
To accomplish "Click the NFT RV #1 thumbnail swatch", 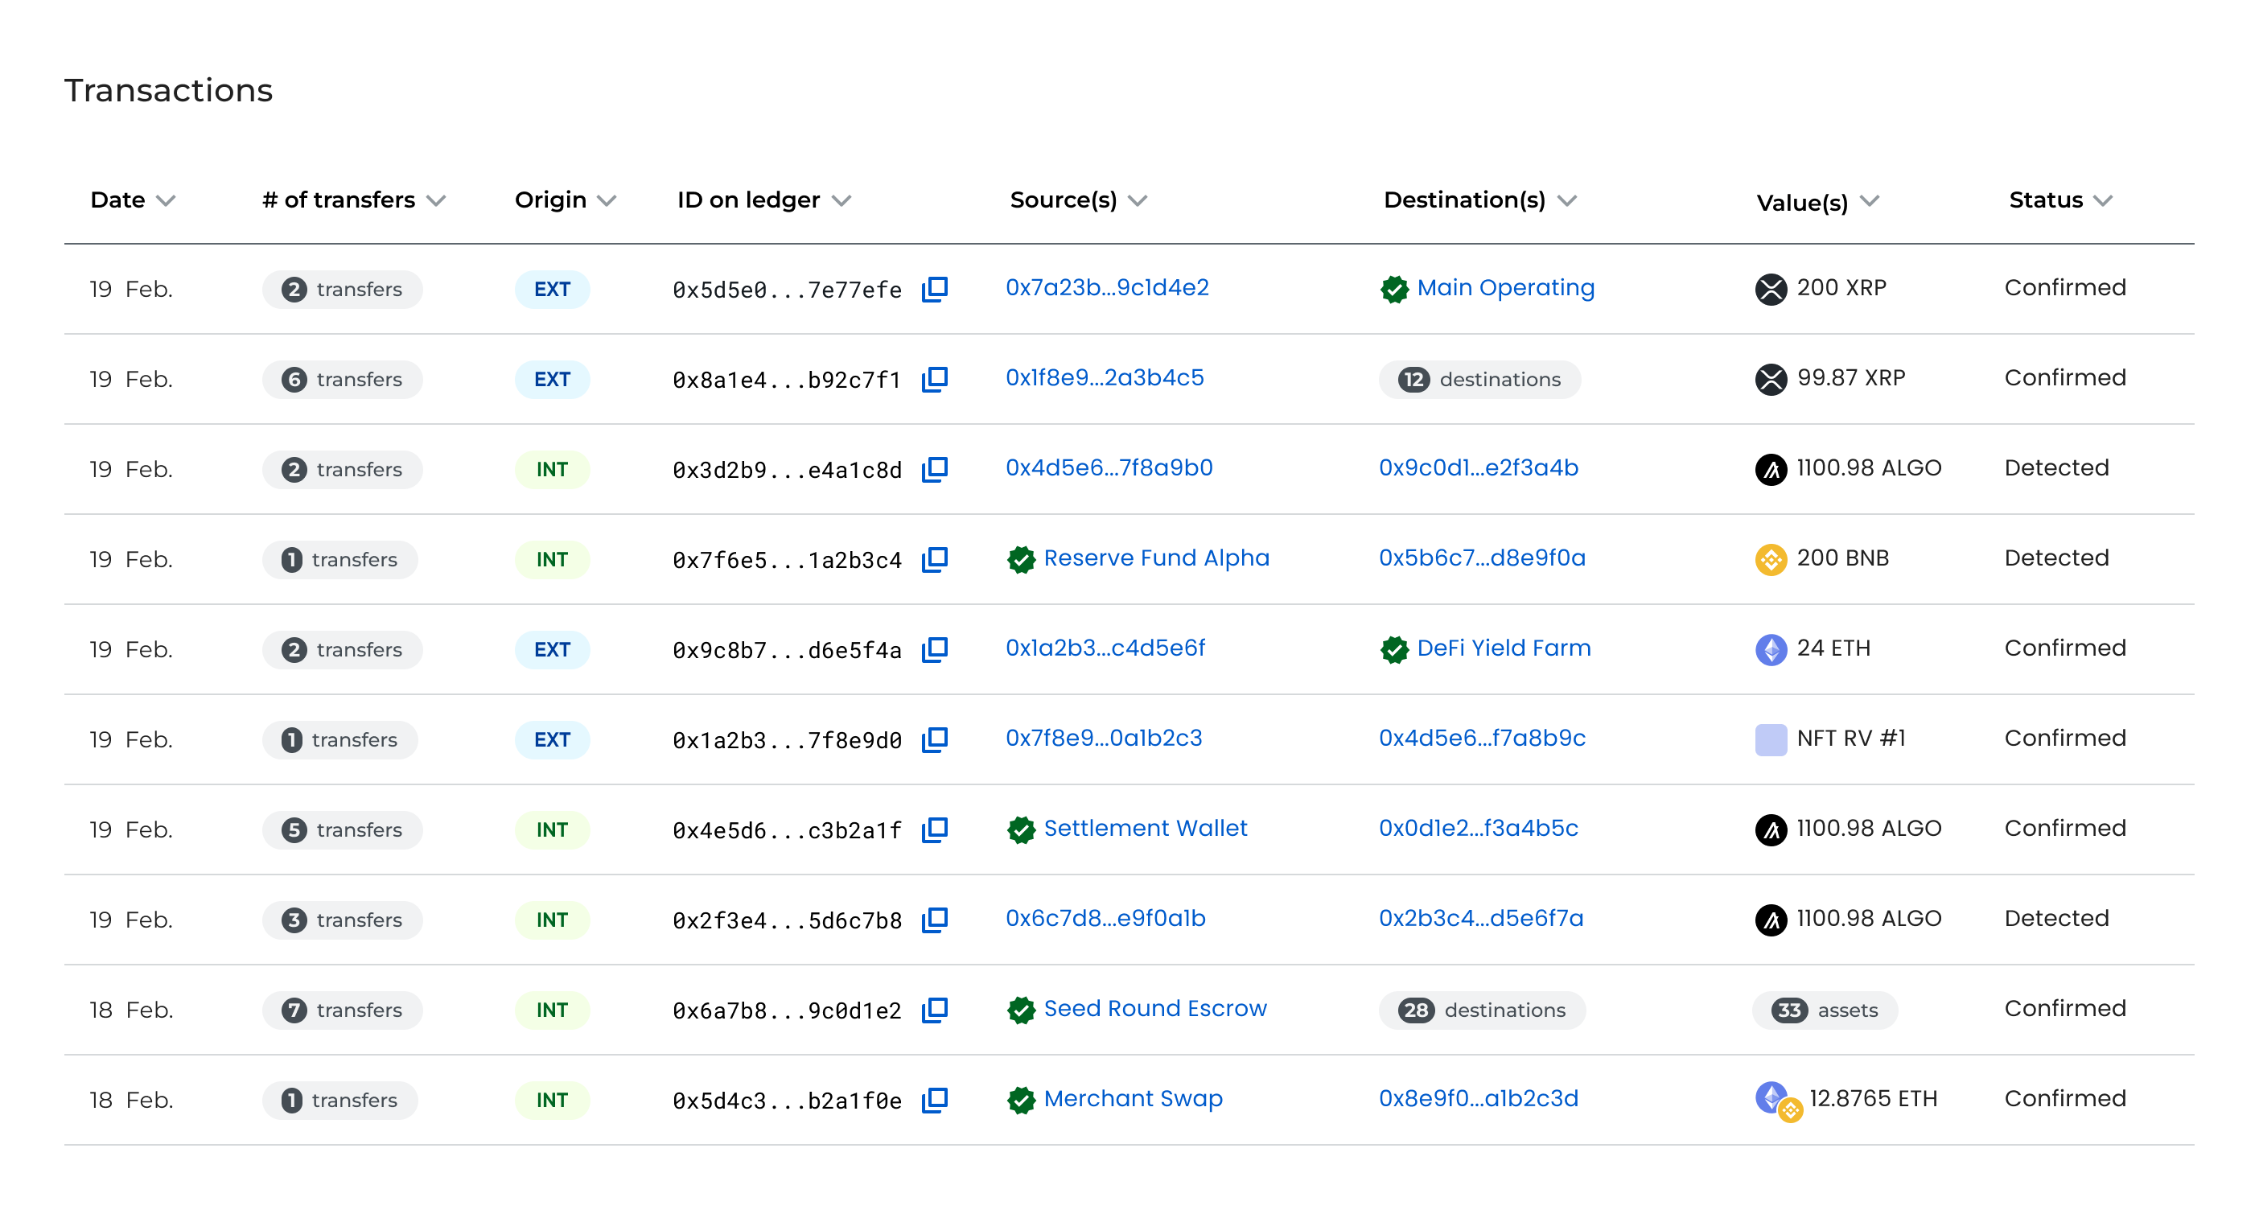I will 1771,739.
